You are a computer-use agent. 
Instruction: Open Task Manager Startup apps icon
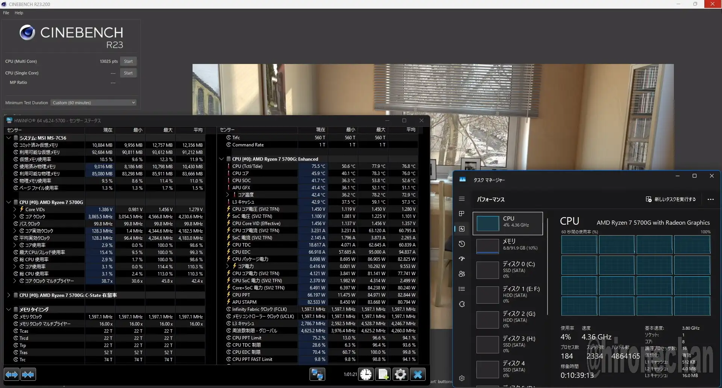tap(462, 259)
